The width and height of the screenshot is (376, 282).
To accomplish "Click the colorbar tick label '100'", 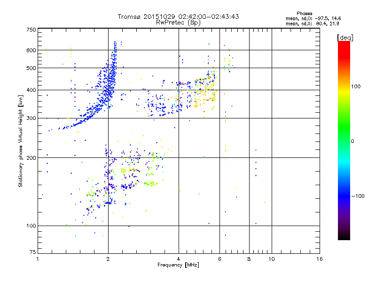I will tap(356, 86).
